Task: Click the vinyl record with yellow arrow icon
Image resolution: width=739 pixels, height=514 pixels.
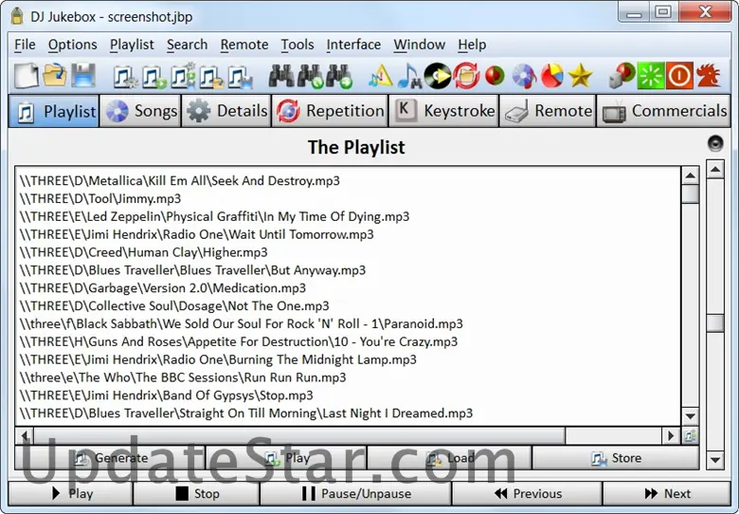Action: tap(438, 76)
